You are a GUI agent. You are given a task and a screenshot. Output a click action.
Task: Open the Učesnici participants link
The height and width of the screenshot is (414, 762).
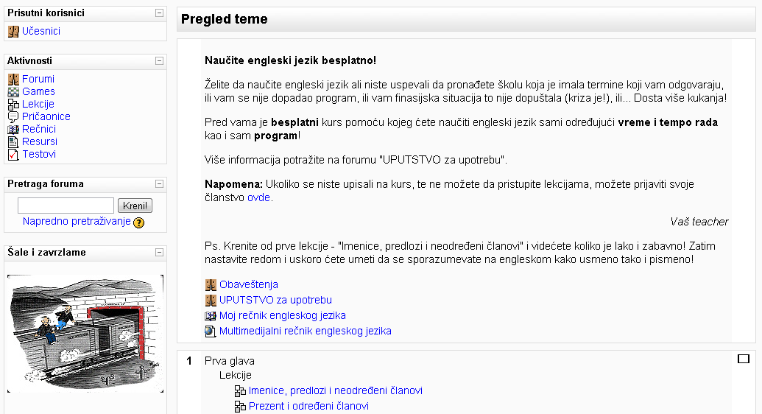[41, 31]
